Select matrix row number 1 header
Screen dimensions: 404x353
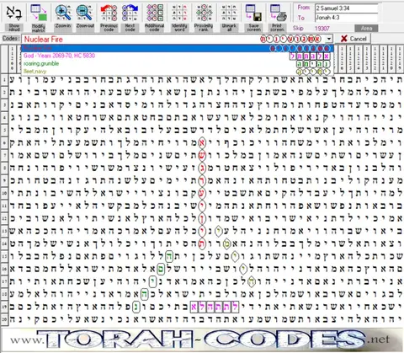click(x=4, y=80)
